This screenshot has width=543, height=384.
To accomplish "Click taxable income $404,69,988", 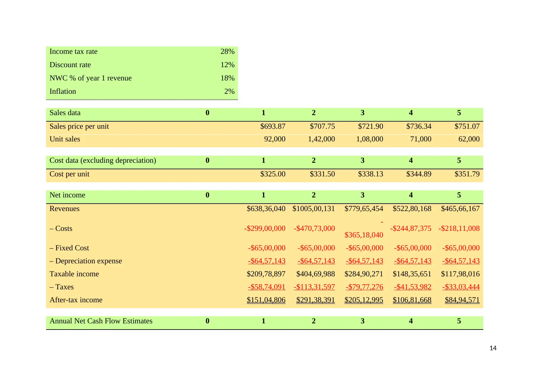I will (315, 274).
